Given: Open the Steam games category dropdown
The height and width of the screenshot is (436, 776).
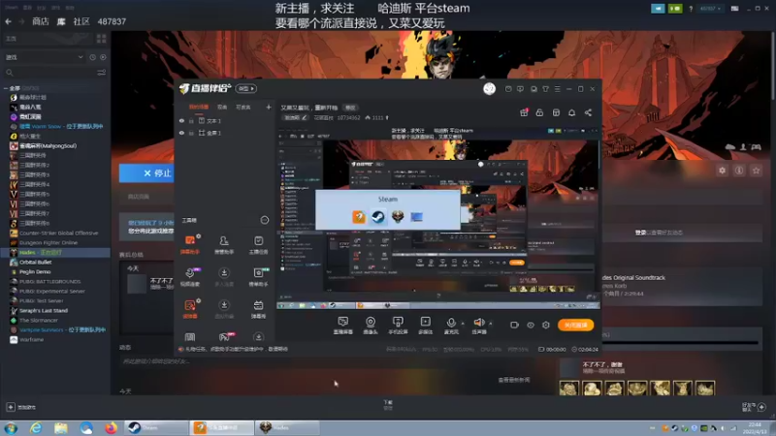Looking at the screenshot, I should [x=44, y=57].
